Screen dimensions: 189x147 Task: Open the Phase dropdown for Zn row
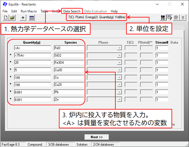(119, 99)
